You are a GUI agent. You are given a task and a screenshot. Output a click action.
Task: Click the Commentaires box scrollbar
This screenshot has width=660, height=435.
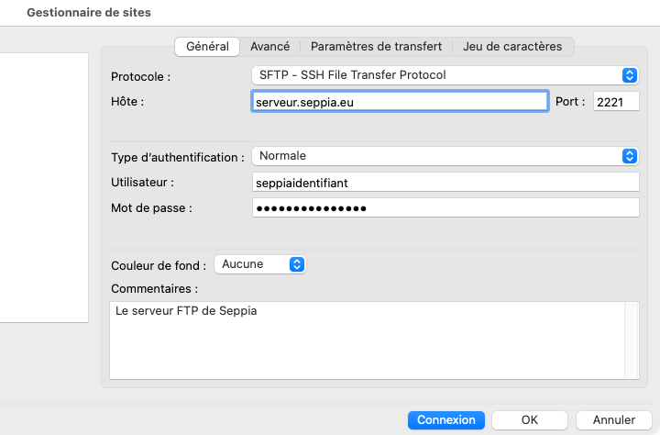pos(632,340)
